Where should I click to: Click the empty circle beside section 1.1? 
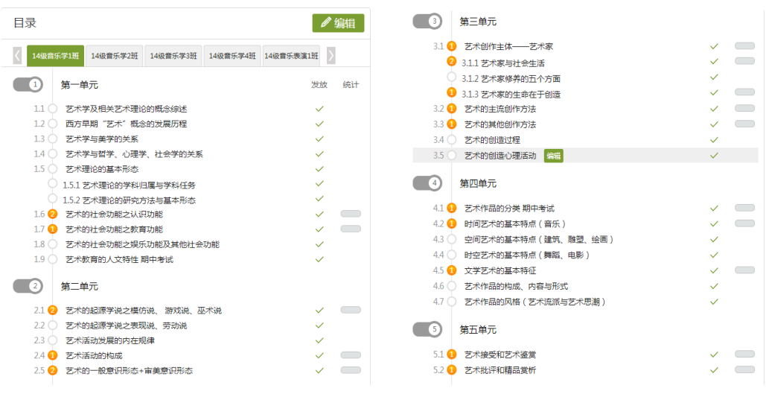tap(53, 109)
